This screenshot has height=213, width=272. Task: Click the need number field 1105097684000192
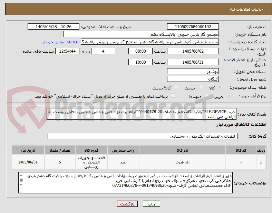click(x=193, y=26)
